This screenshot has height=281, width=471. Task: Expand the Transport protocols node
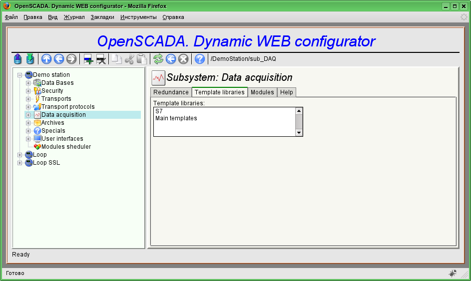(28, 107)
